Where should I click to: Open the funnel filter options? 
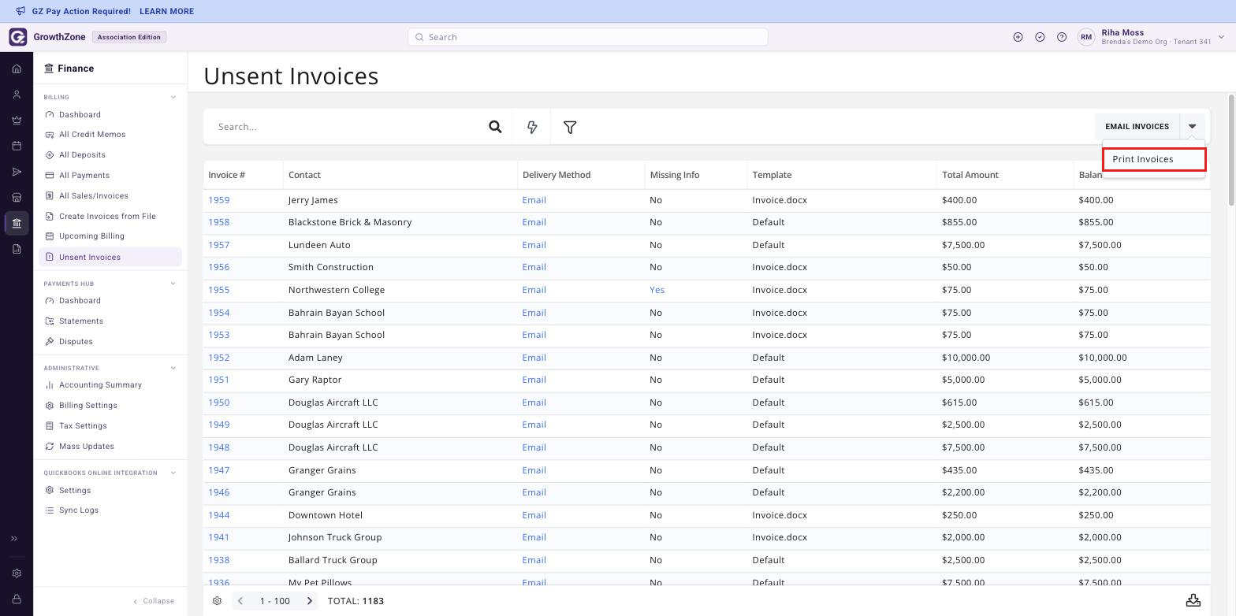(x=570, y=127)
